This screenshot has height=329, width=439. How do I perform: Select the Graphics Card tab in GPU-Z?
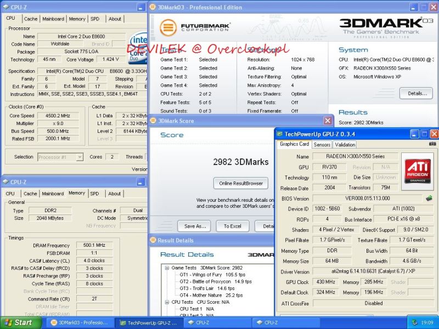click(x=294, y=144)
